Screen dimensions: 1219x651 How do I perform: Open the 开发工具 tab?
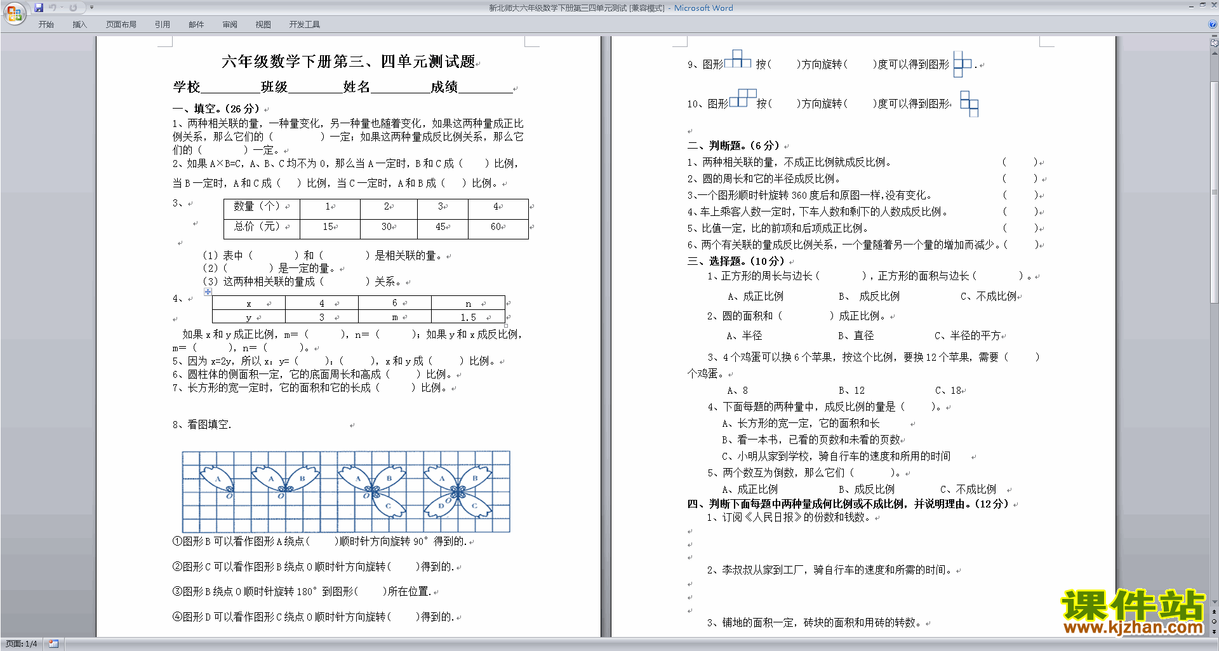pyautogui.click(x=305, y=25)
